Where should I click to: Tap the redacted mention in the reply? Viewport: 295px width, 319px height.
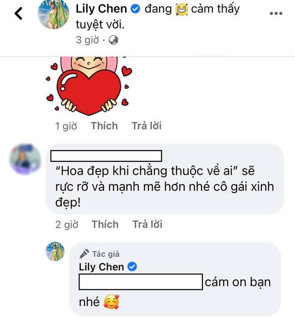tap(141, 282)
